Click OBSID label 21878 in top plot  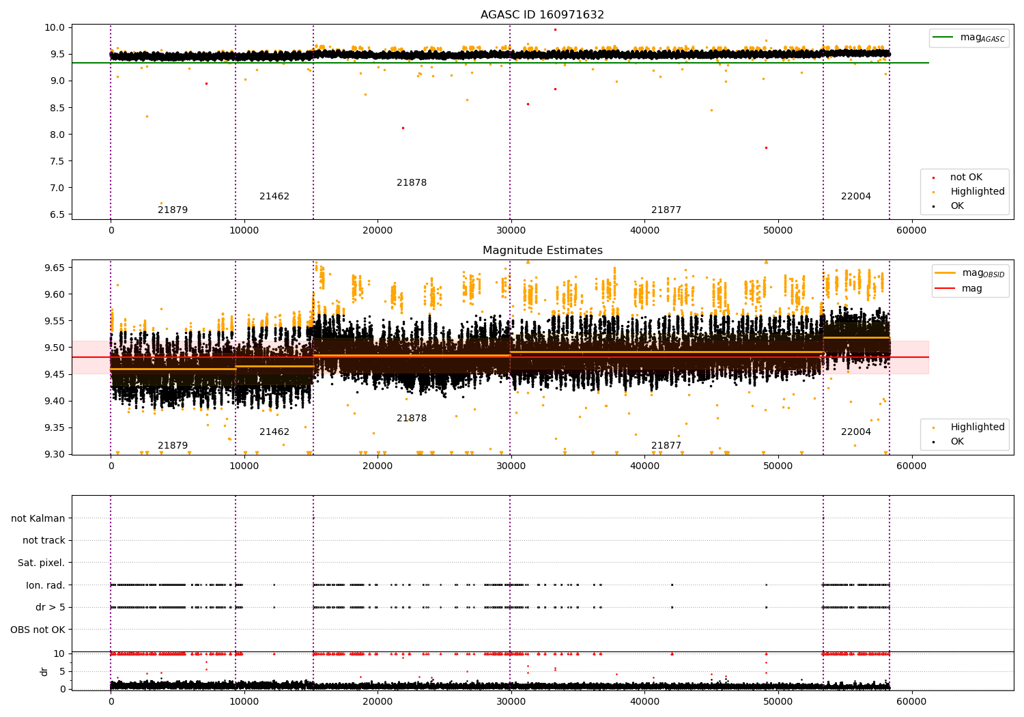click(412, 183)
